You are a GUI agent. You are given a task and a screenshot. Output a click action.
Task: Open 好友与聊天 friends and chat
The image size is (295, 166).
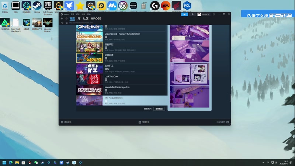(x=223, y=122)
